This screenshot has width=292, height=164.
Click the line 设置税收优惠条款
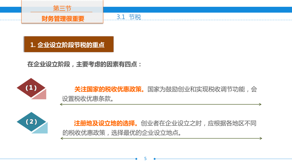[88, 99]
